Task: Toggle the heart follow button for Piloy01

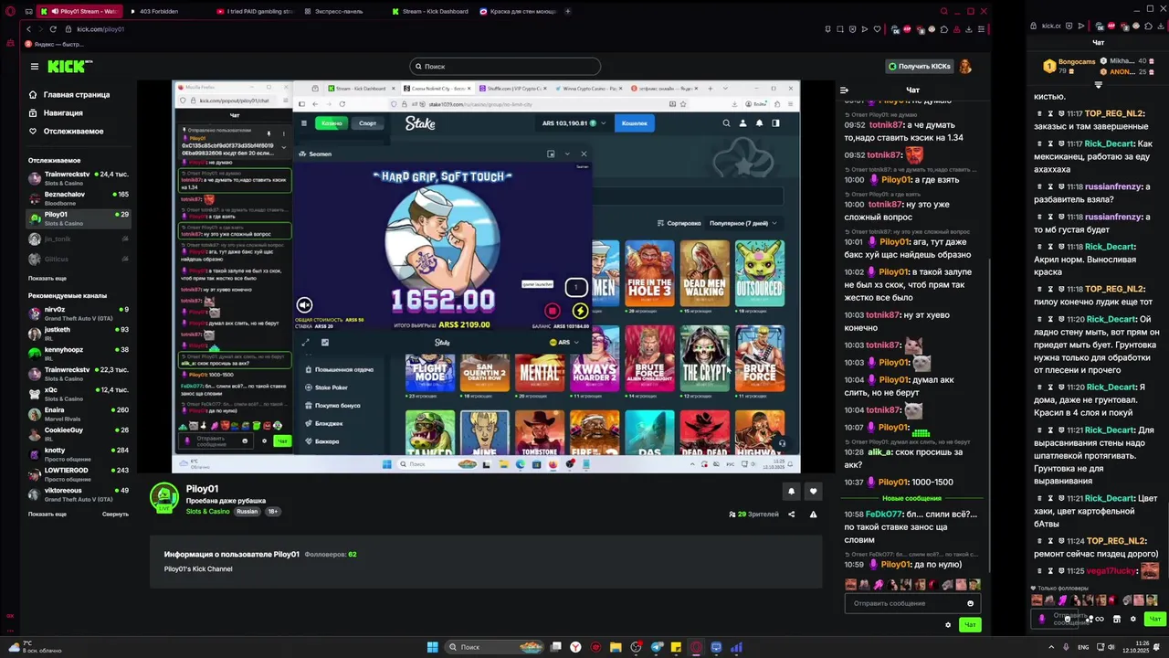Action: (813, 492)
